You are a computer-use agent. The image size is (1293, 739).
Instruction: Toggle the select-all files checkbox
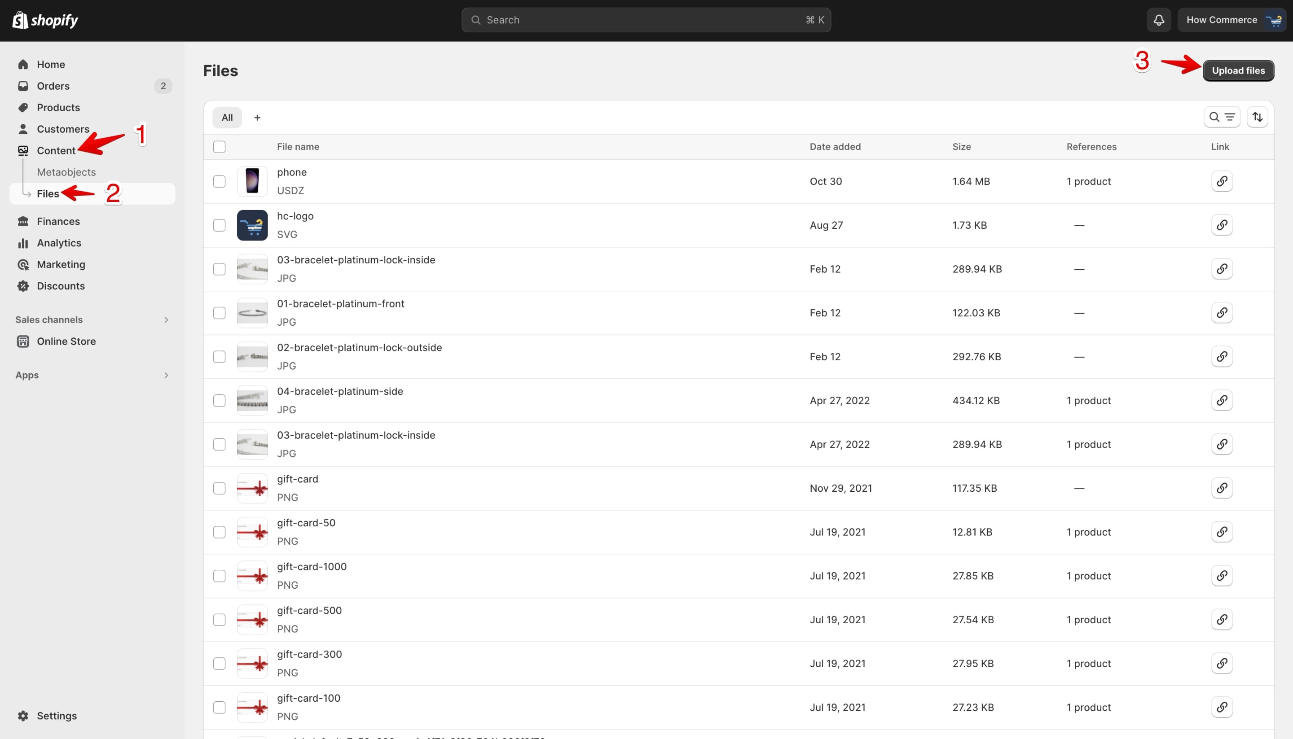(220, 147)
